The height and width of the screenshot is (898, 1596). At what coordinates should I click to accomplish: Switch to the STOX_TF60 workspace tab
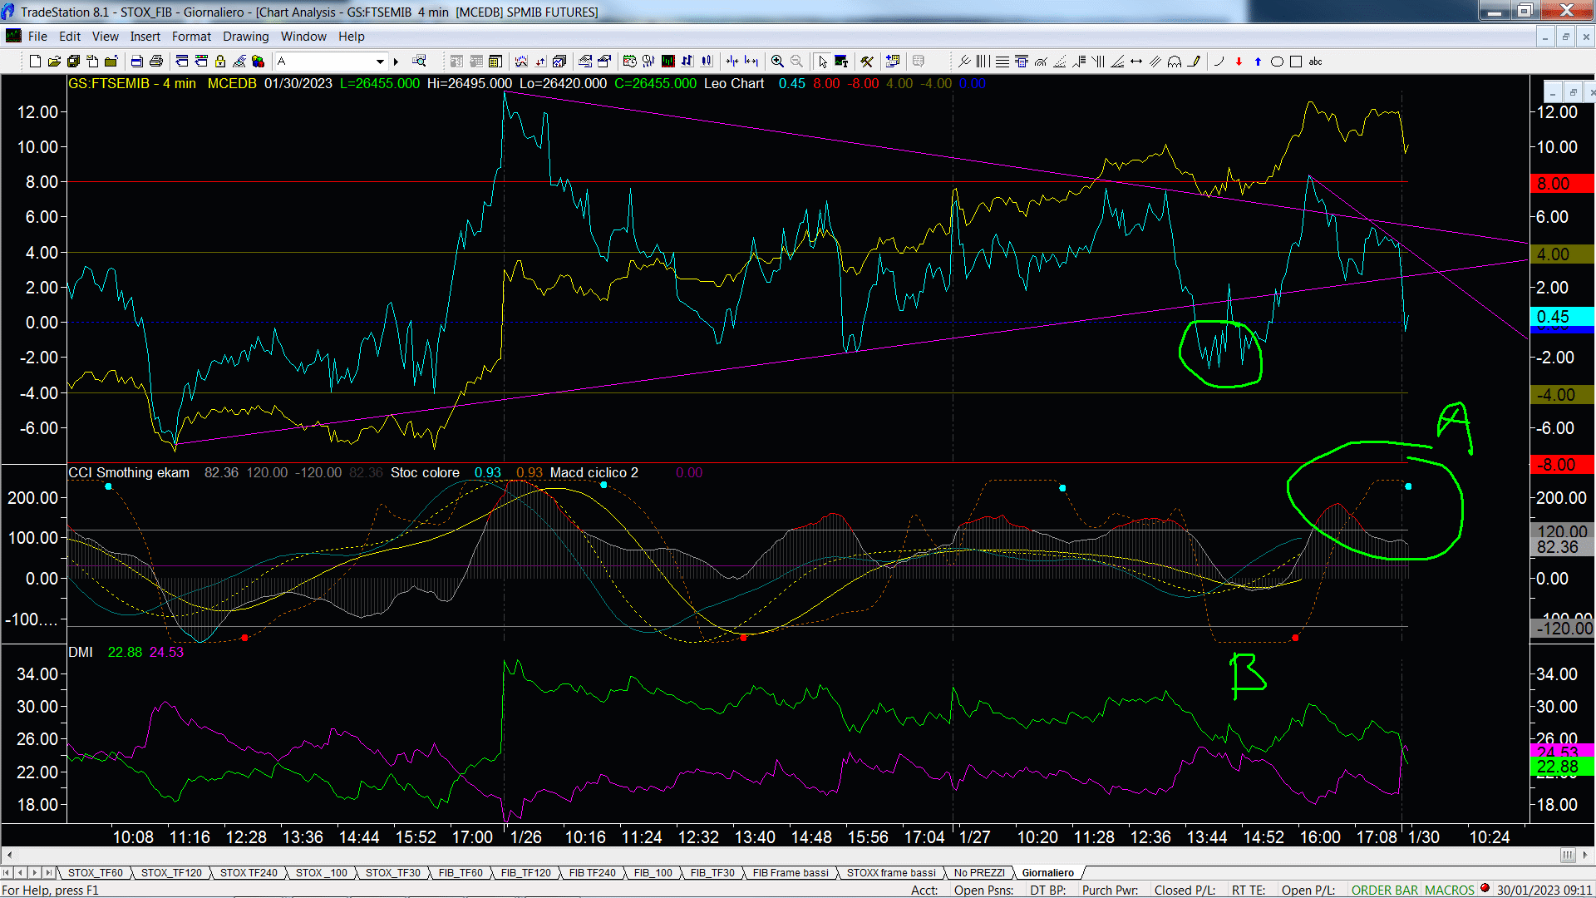(95, 873)
